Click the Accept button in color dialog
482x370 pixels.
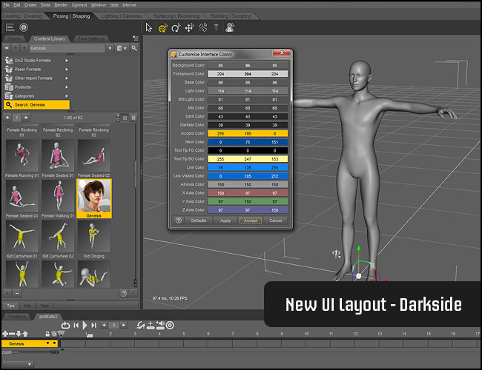(250, 221)
